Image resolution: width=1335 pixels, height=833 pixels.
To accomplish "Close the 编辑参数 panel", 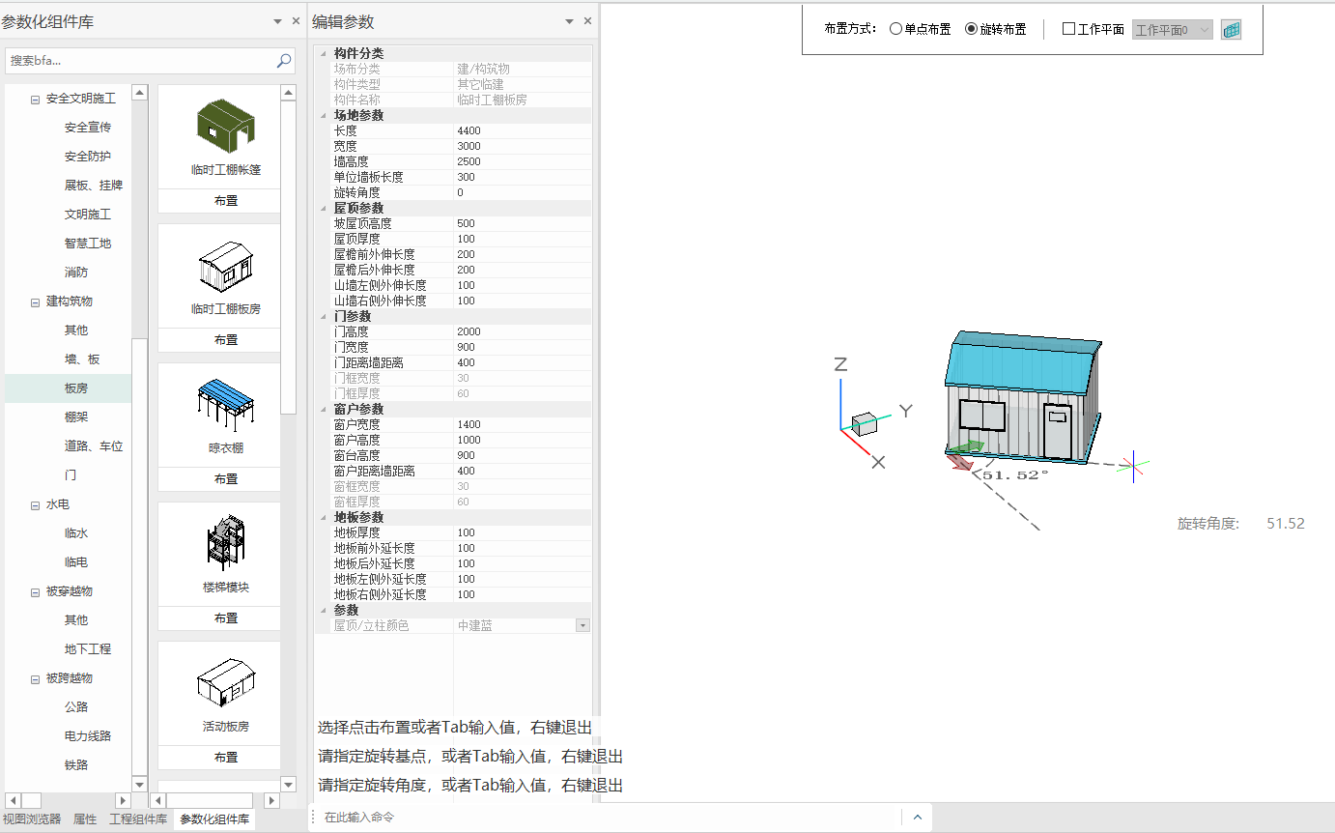I will coord(587,20).
